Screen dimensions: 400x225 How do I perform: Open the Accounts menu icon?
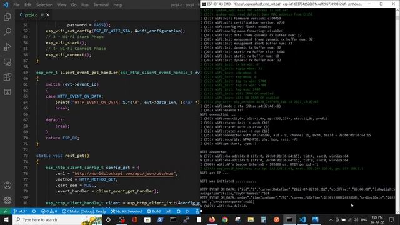coord(7,186)
